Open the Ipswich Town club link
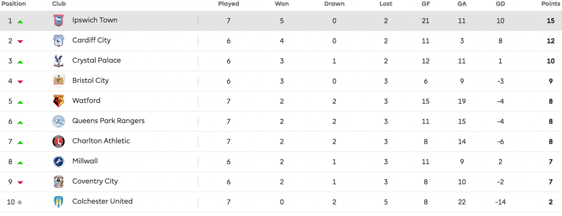This screenshot has height=216, width=562. click(x=95, y=20)
